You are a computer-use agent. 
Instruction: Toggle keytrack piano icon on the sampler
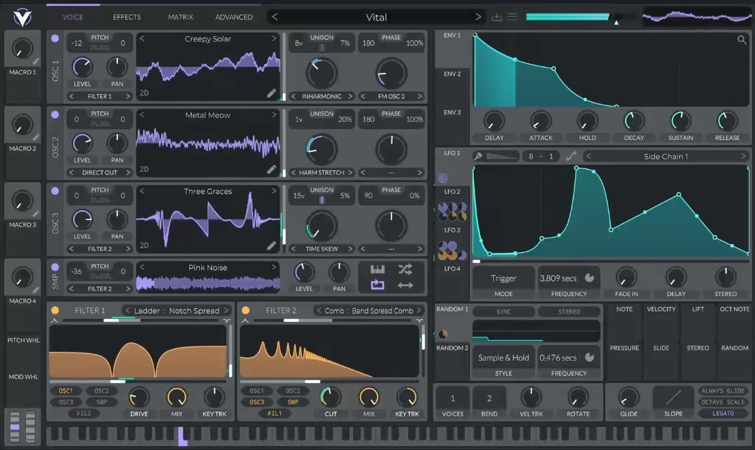pos(378,270)
